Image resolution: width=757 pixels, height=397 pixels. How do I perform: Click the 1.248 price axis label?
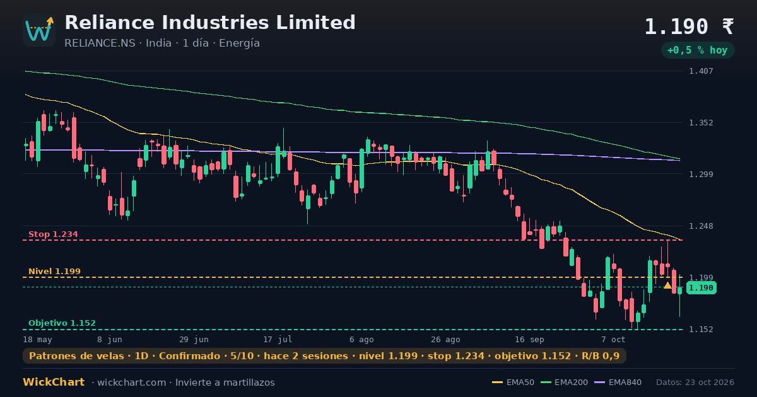[x=701, y=226]
